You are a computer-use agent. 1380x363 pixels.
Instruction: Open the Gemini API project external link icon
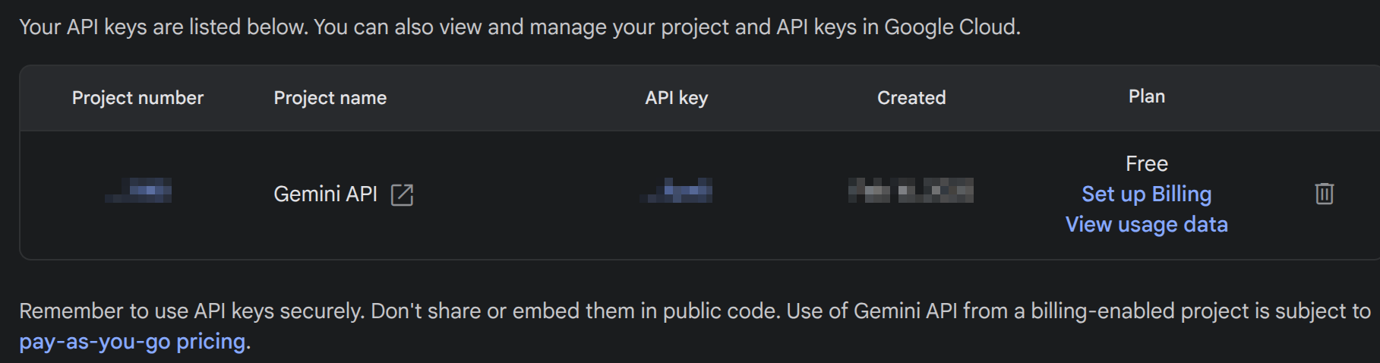(x=402, y=195)
